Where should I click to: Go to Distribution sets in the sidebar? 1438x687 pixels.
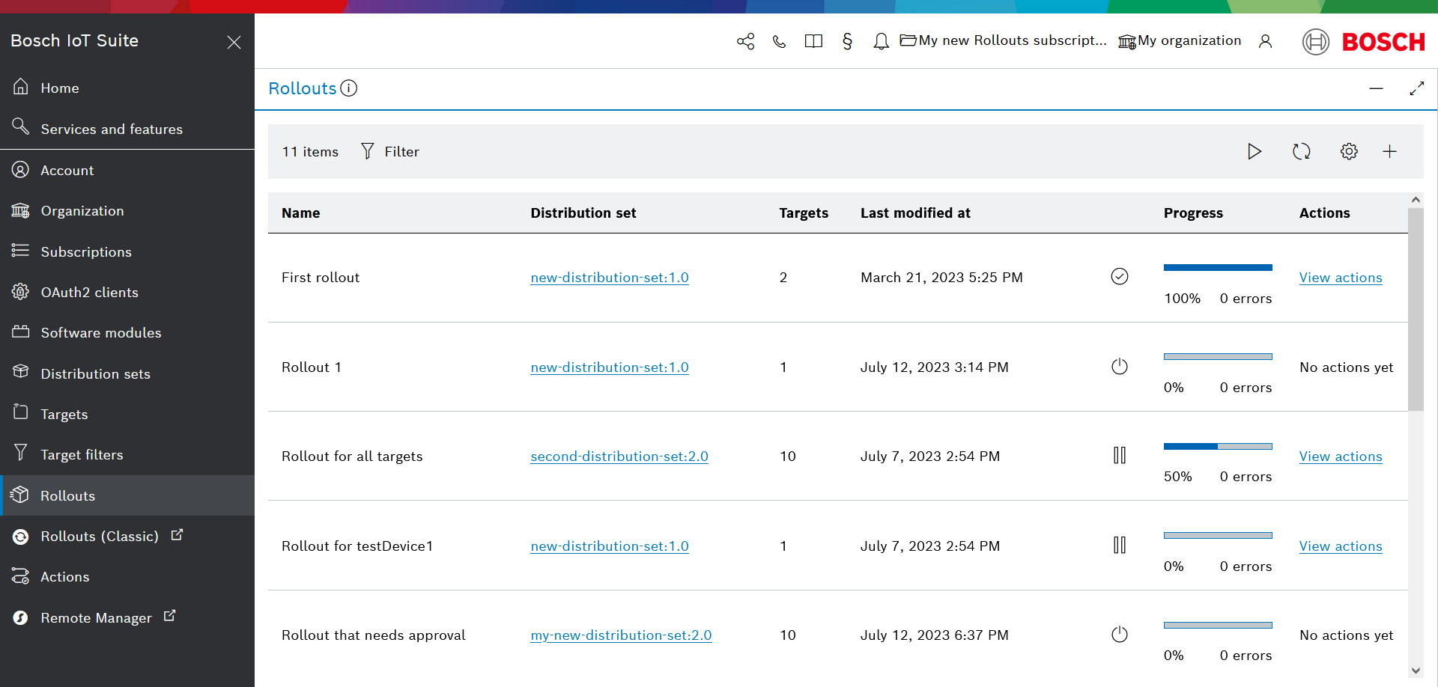click(95, 373)
